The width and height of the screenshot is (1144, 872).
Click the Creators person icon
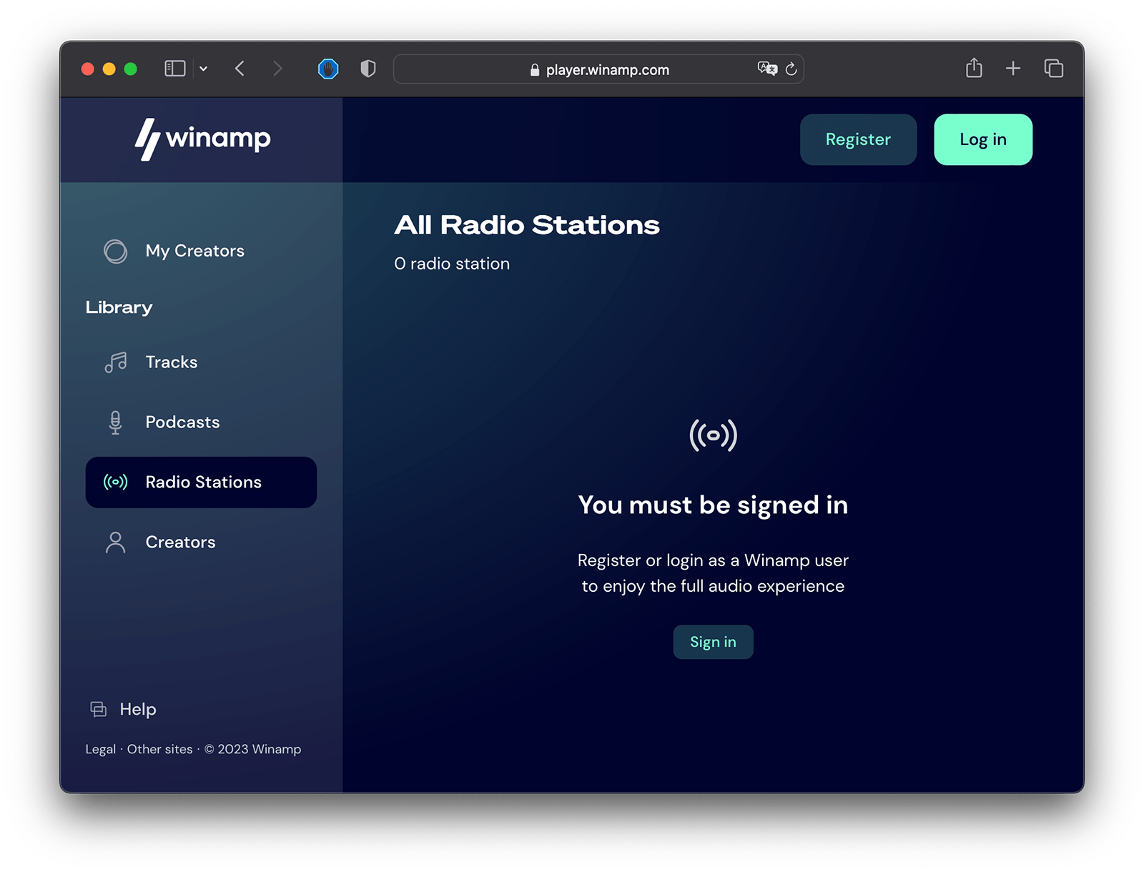(115, 542)
